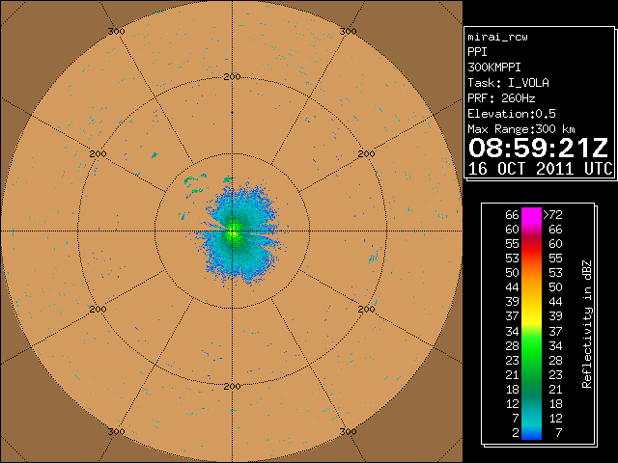Click the mirai_rcw radar name label
Viewport: 618px width, 463px height.
(x=497, y=37)
